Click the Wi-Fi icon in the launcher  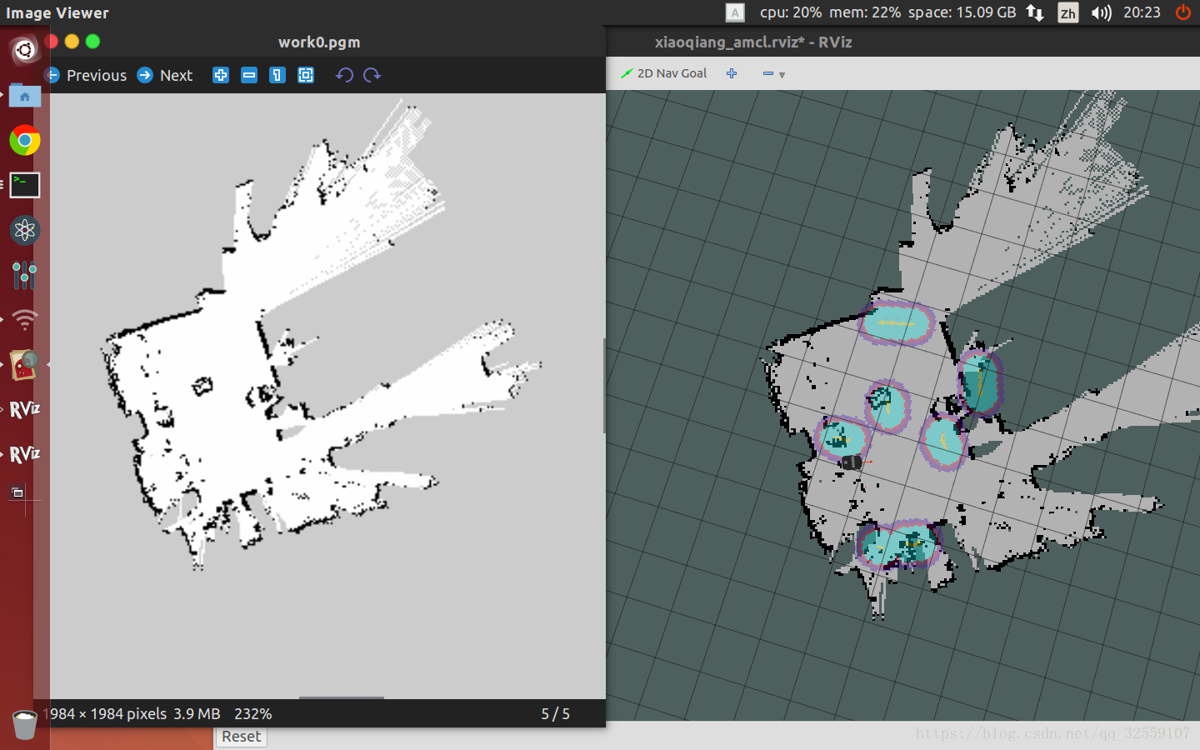pos(25,320)
